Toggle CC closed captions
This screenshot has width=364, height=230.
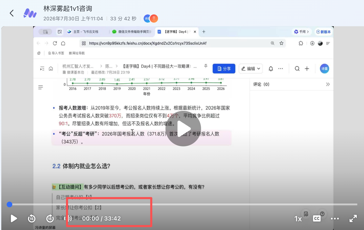pos(317,219)
